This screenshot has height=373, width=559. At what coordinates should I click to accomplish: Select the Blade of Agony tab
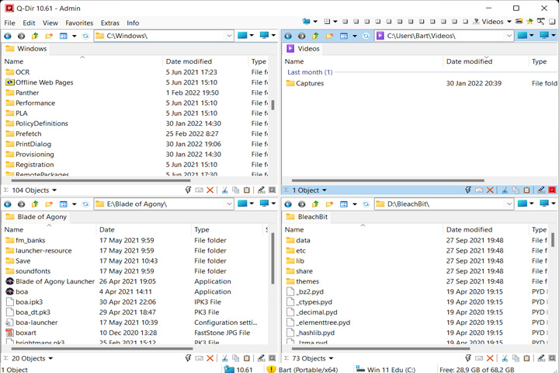(36, 217)
